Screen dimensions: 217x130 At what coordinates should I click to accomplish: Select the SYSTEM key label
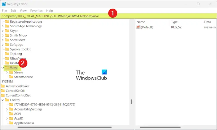click(x=7, y=81)
